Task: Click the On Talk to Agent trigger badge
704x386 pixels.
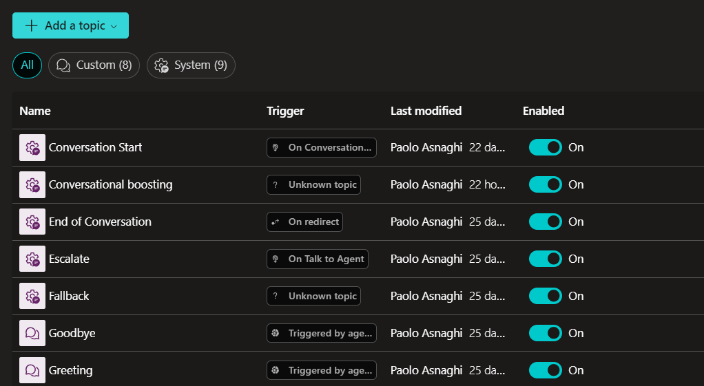Action: pos(318,259)
